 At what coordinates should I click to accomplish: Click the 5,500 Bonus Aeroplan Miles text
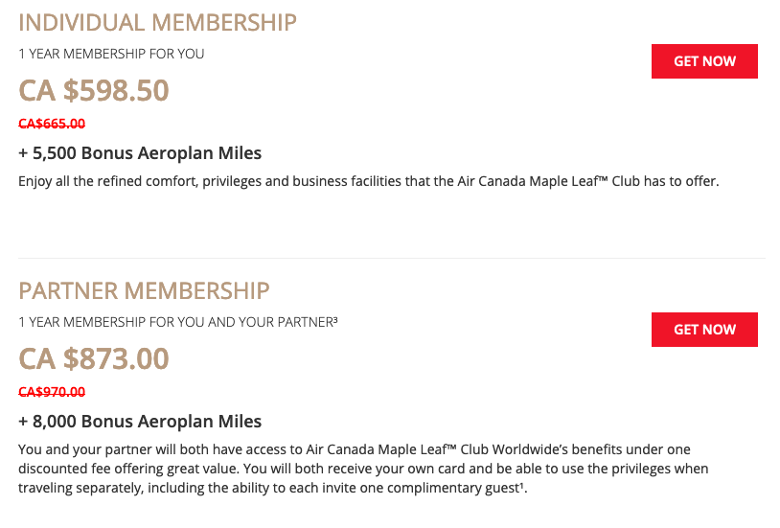[140, 153]
